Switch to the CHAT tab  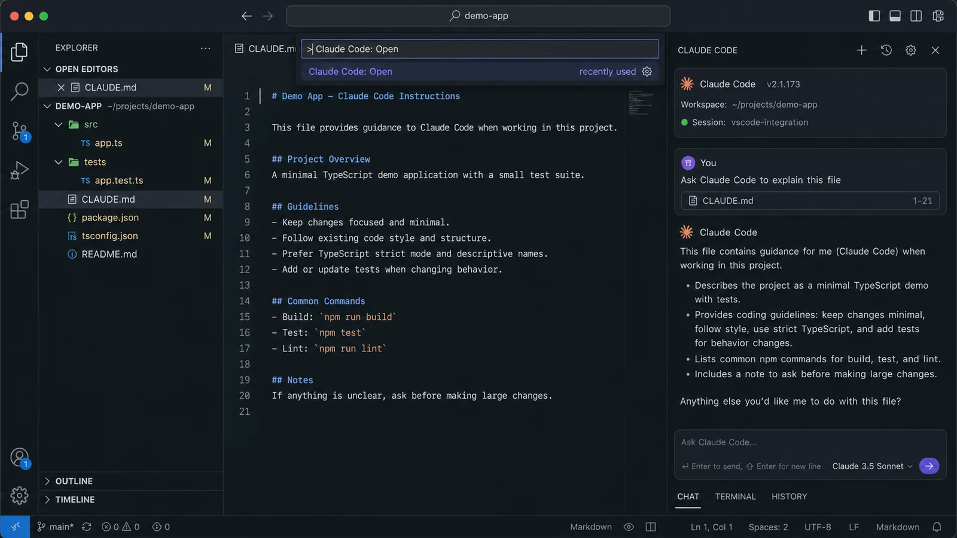[x=688, y=497]
